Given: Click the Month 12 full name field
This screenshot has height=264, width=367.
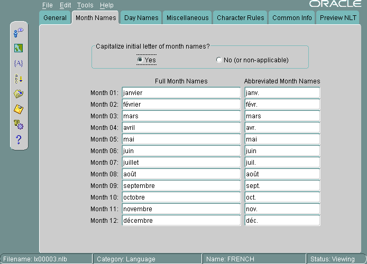Looking at the screenshot, I should 181,221.
